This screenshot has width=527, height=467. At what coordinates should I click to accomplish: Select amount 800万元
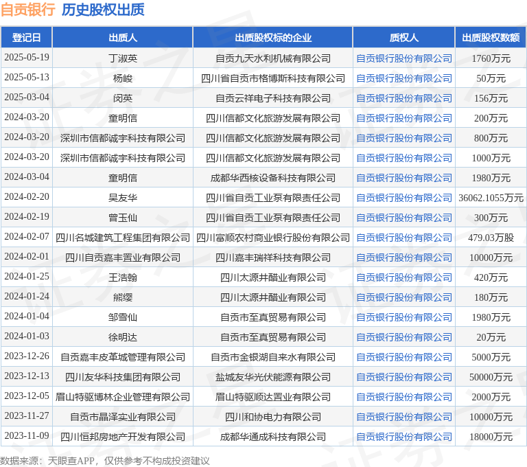[491, 138]
